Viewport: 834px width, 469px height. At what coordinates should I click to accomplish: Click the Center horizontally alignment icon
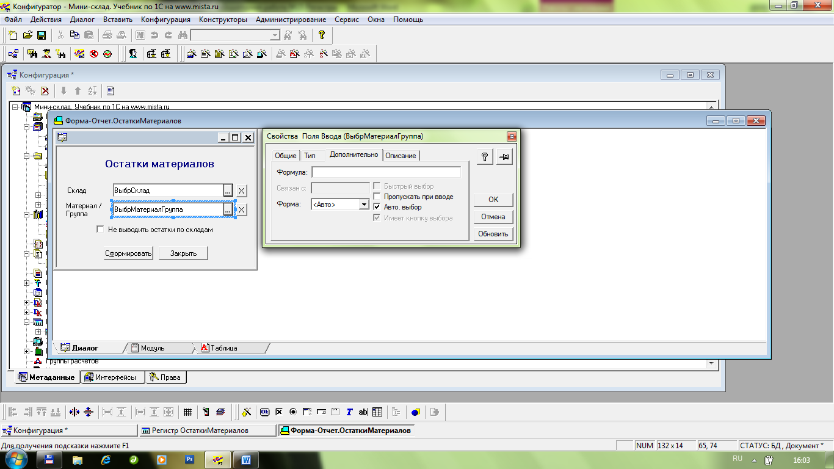pyautogui.click(x=74, y=412)
